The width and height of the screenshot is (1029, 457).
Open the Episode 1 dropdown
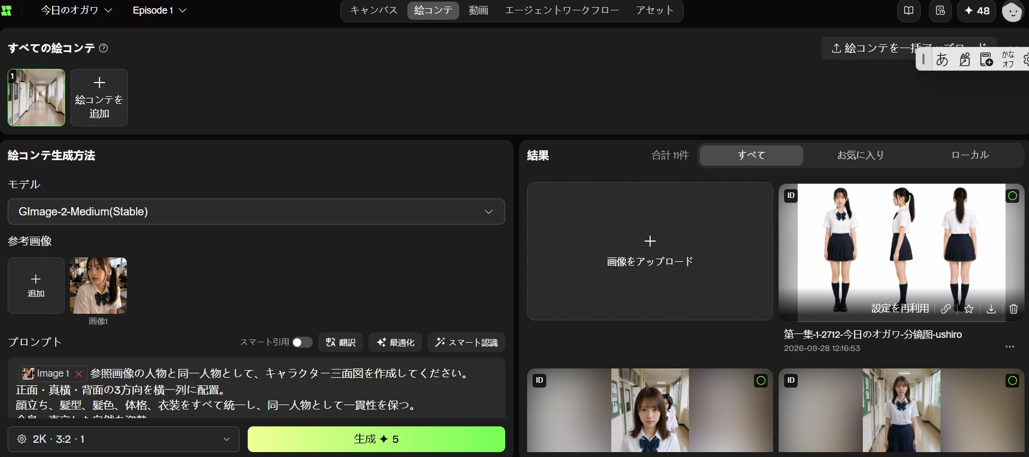click(160, 10)
